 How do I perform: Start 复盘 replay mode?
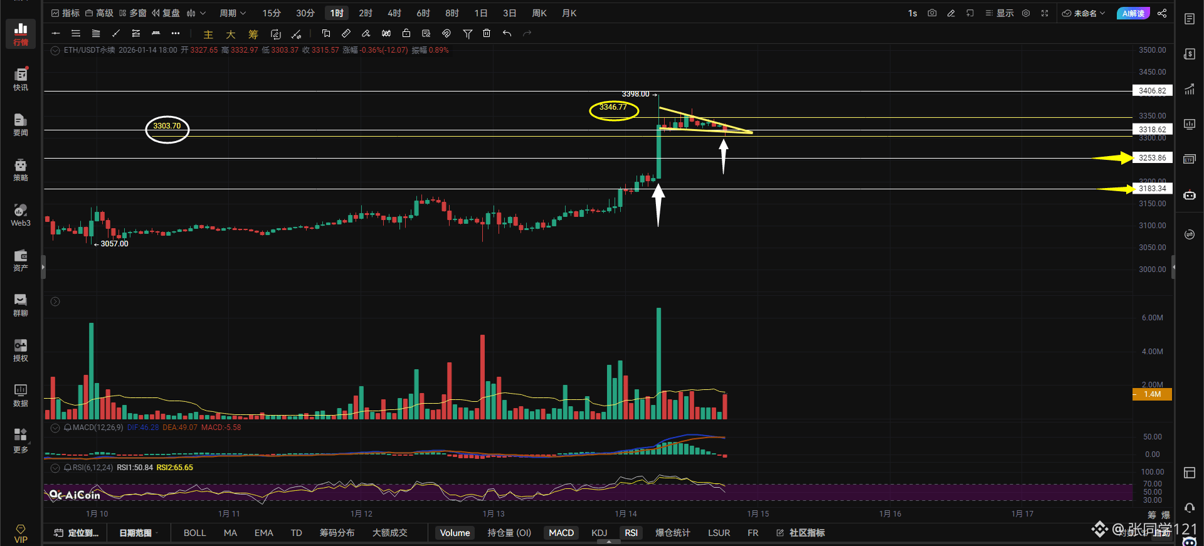166,13
